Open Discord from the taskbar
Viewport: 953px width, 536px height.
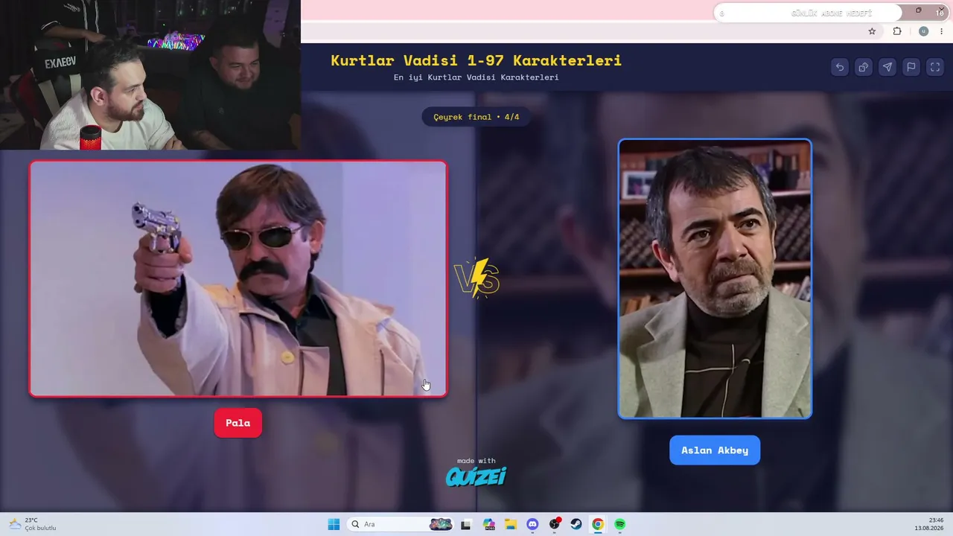point(532,524)
